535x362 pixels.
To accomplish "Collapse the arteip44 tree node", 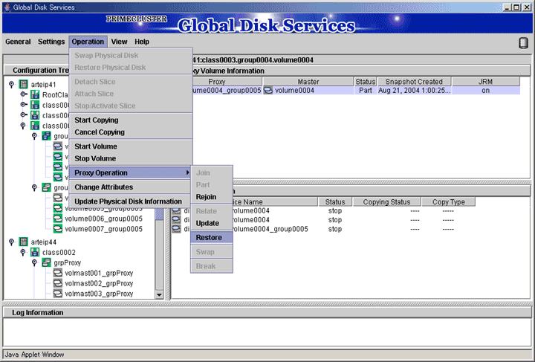I will point(12,242).
